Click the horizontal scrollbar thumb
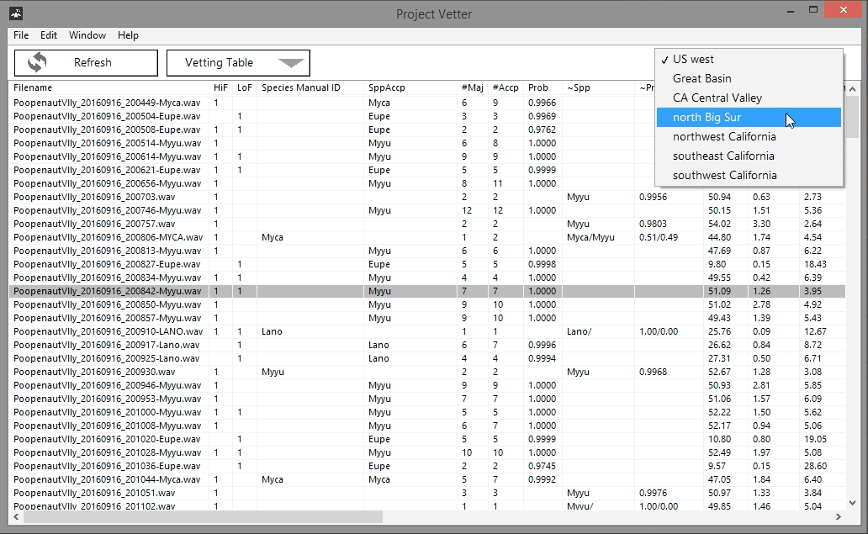Image resolution: width=868 pixels, height=534 pixels. click(x=202, y=516)
